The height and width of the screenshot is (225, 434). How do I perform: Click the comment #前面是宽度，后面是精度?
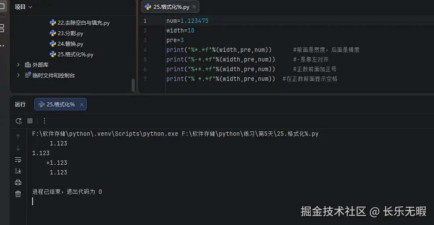[x=326, y=50]
